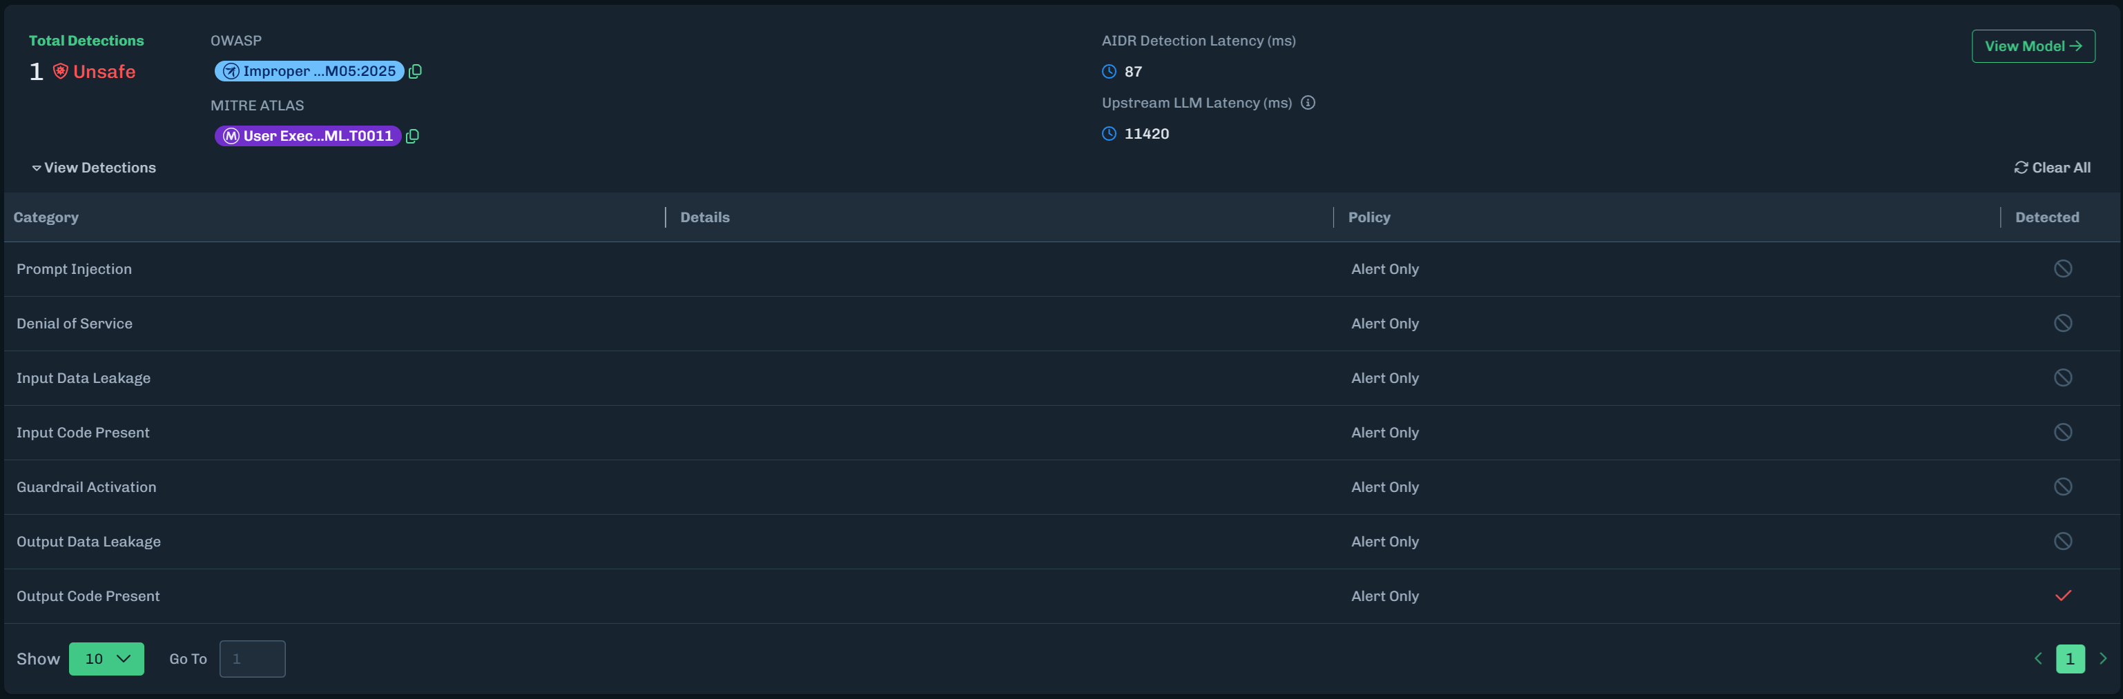Sort by the Policy column header
This screenshot has width=2123, height=699.
pos(1368,217)
